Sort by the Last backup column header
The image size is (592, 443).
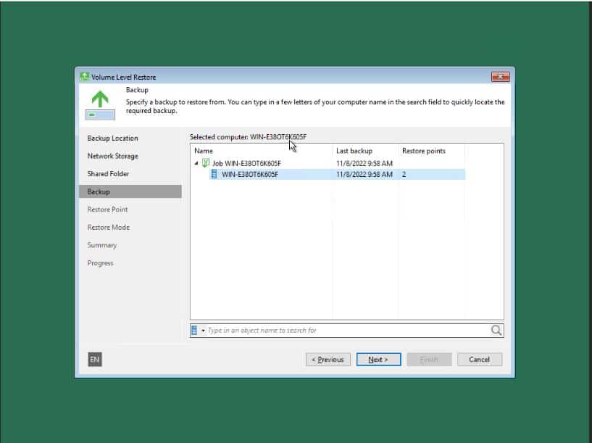(x=355, y=151)
